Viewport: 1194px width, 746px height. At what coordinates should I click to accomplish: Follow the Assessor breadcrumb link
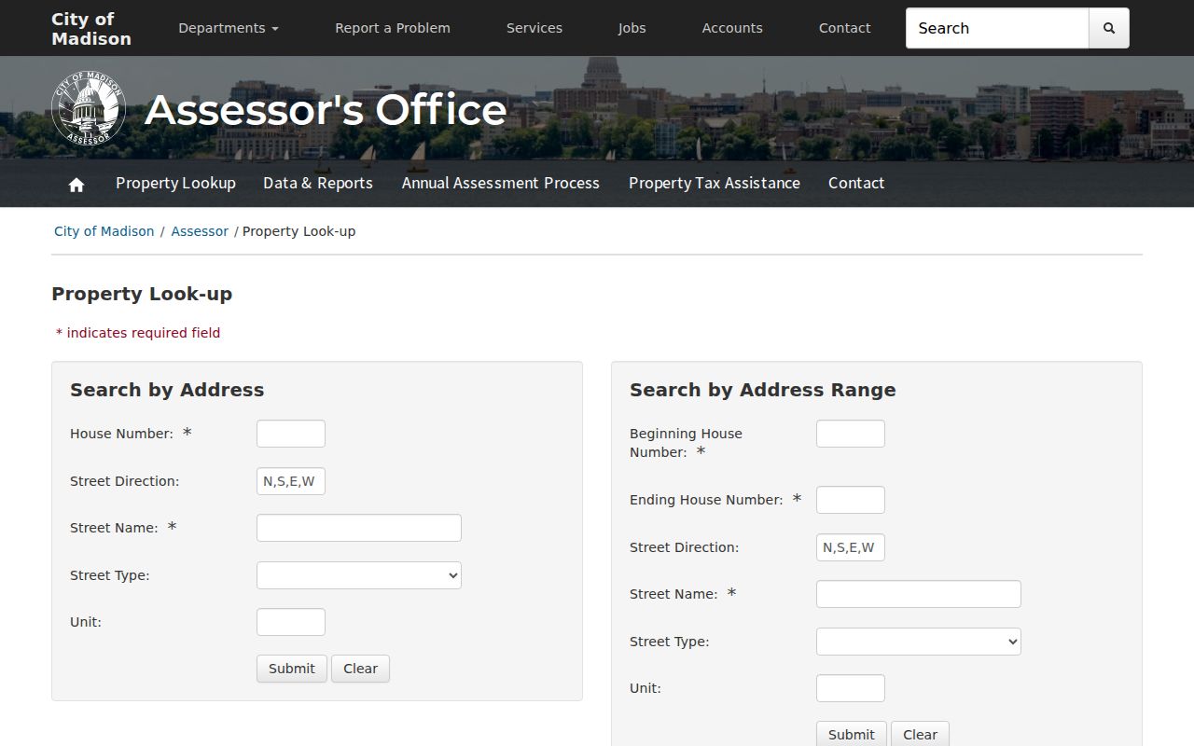200,231
